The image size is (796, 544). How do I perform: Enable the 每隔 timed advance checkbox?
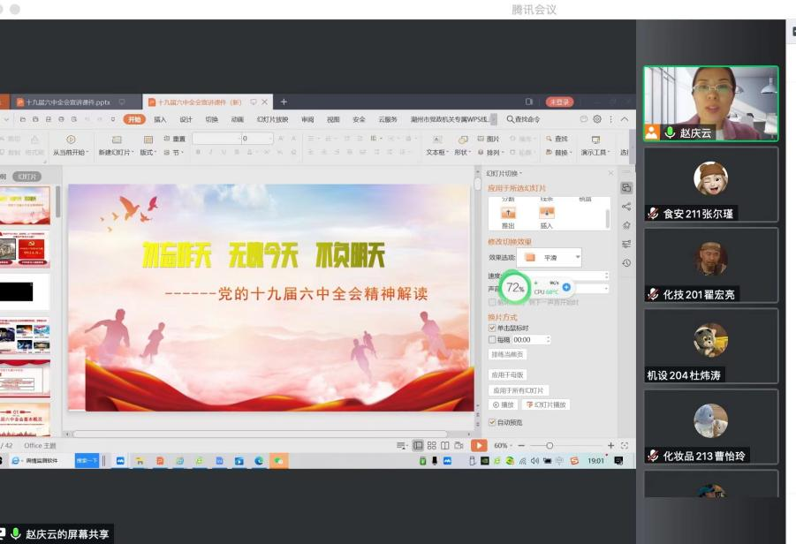pyautogui.click(x=492, y=339)
